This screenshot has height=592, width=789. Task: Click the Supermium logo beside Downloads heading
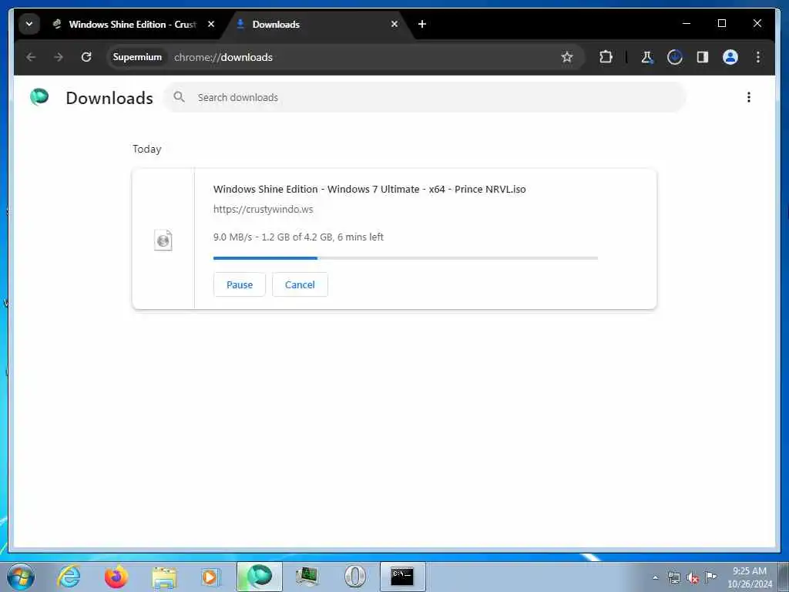[39, 96]
